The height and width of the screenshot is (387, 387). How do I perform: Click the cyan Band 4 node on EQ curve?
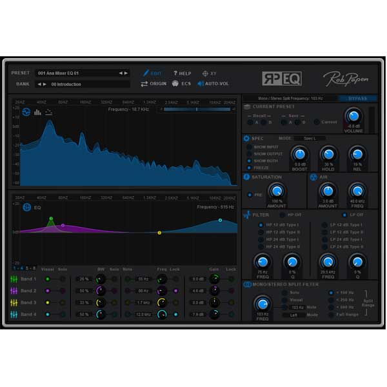coord(220,220)
